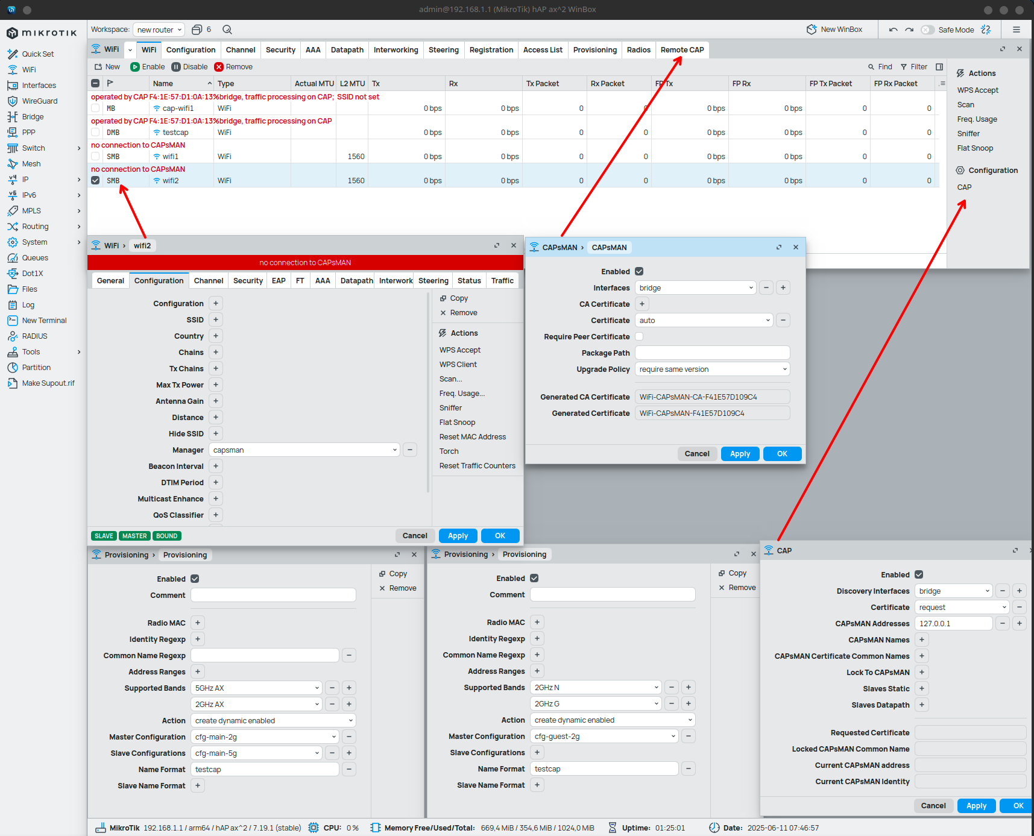Click the search magnifier in the top bar
Image resolution: width=1034 pixels, height=836 pixels.
227,30
